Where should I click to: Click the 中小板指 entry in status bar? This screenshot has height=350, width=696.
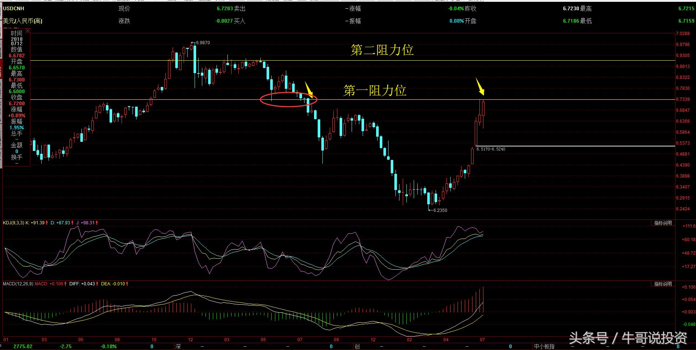544,346
